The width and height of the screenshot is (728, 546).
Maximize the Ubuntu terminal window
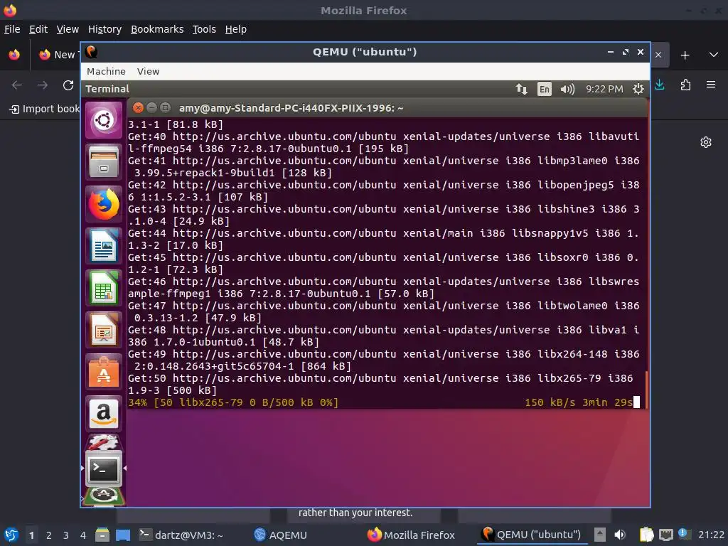click(165, 108)
